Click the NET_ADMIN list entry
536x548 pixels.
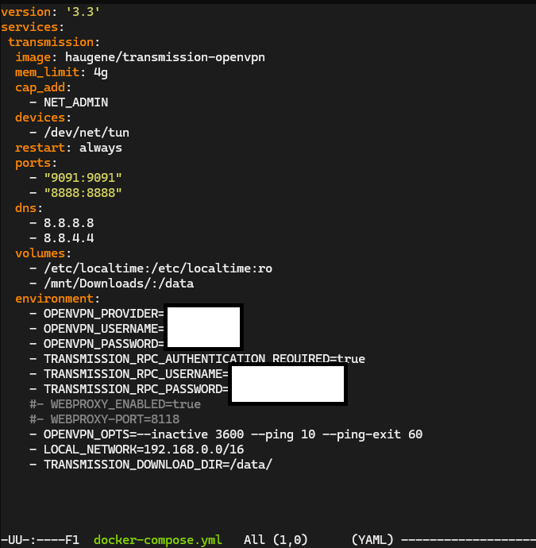75,102
